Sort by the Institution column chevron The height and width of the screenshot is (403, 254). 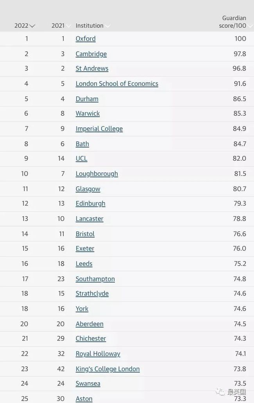point(107,26)
